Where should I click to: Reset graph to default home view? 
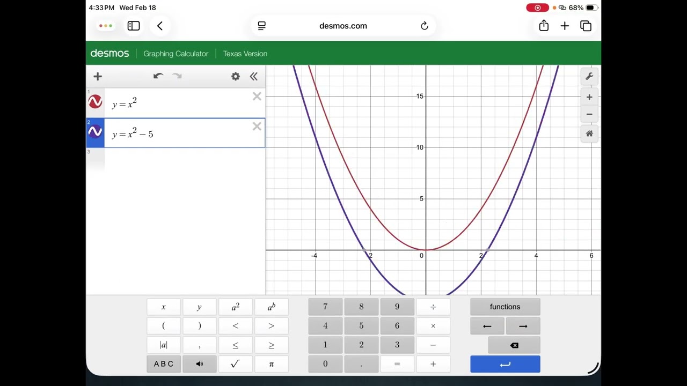coord(589,133)
